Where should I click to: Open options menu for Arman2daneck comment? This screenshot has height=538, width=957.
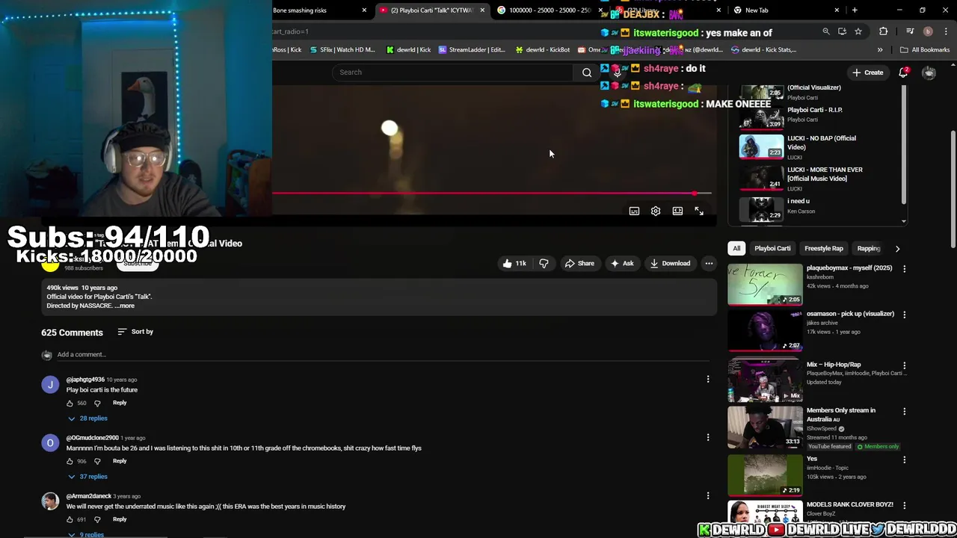pyautogui.click(x=708, y=496)
